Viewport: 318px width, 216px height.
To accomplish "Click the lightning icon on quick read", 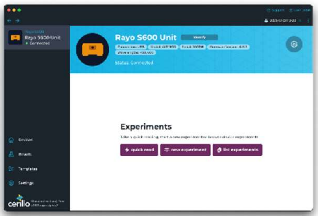I will [127, 150].
